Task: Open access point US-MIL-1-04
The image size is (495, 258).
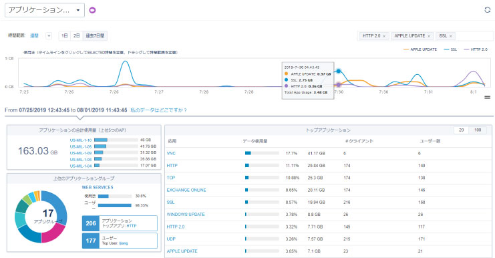Action: click(x=81, y=166)
